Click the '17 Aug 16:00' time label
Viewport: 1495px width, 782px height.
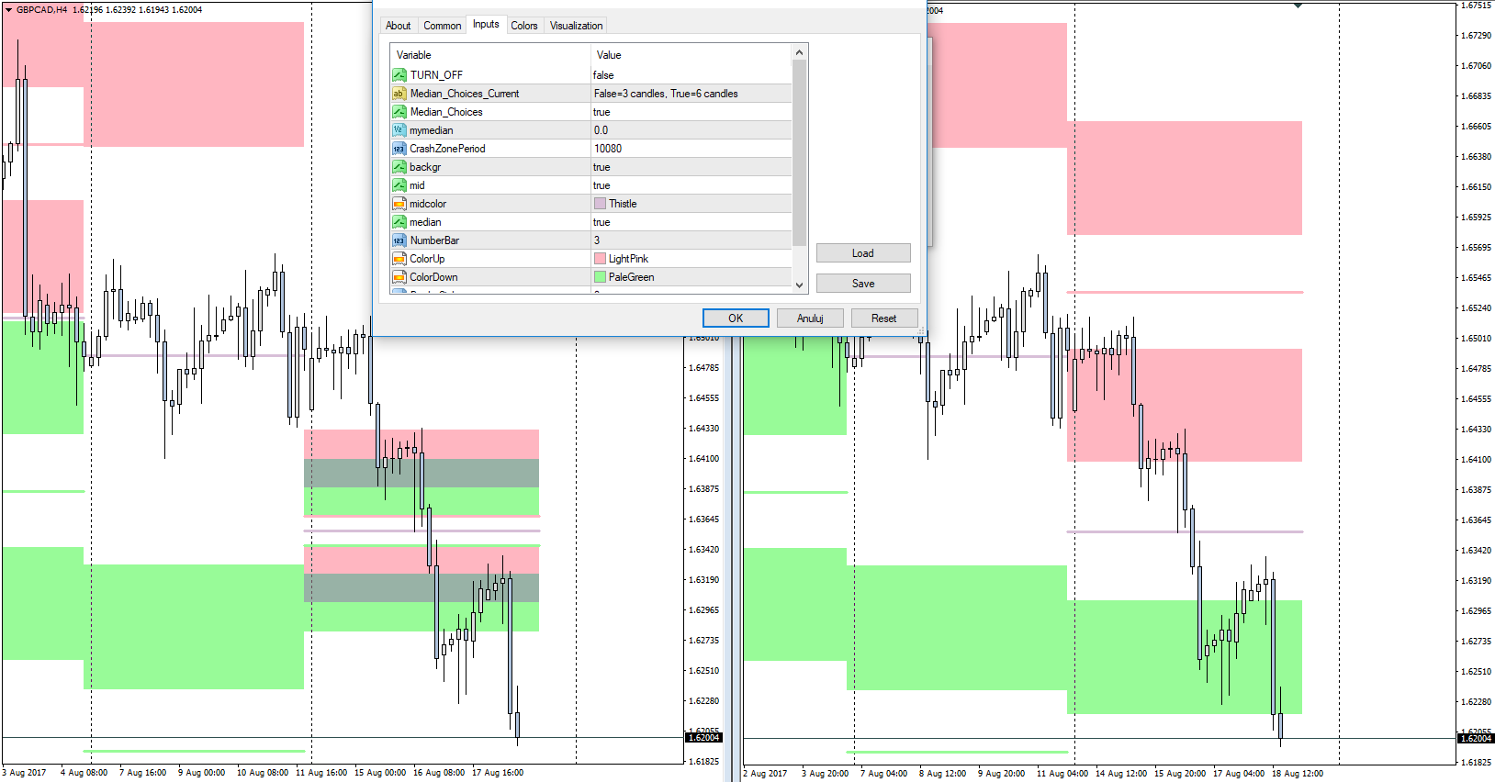tap(498, 773)
